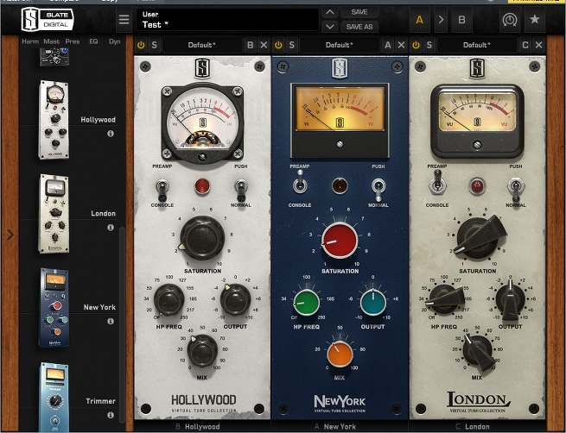Remove the London module with X
566x433 pixels.
tap(539, 45)
